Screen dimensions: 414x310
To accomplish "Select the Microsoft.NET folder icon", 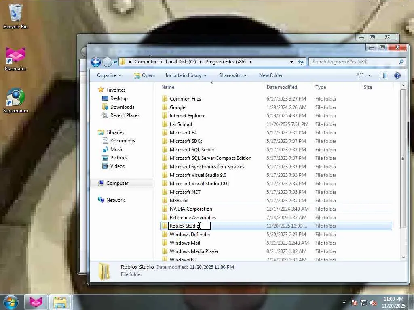I will [x=165, y=192].
